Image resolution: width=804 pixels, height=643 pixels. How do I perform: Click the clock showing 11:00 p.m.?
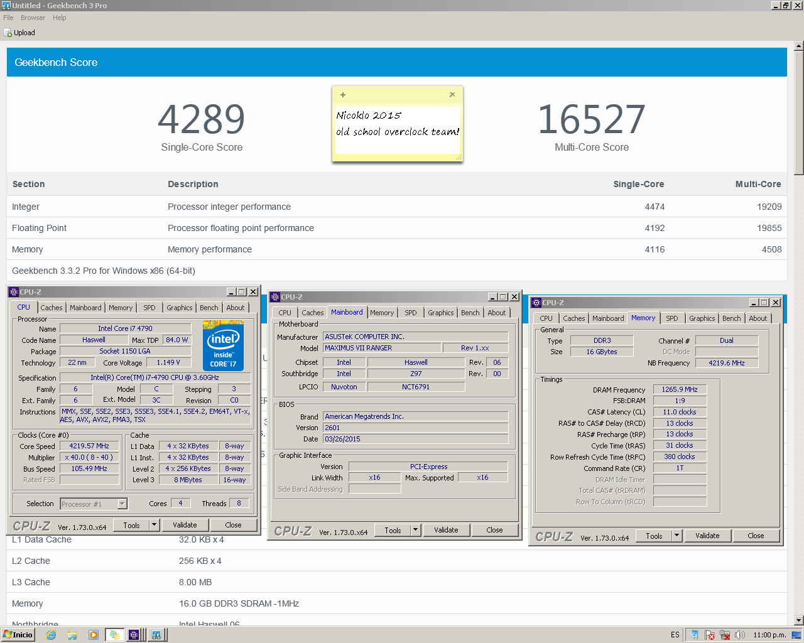pos(769,635)
